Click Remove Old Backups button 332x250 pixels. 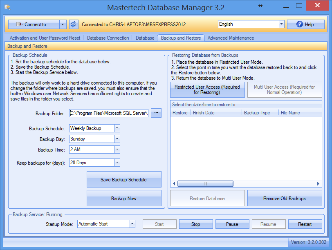[285, 199]
